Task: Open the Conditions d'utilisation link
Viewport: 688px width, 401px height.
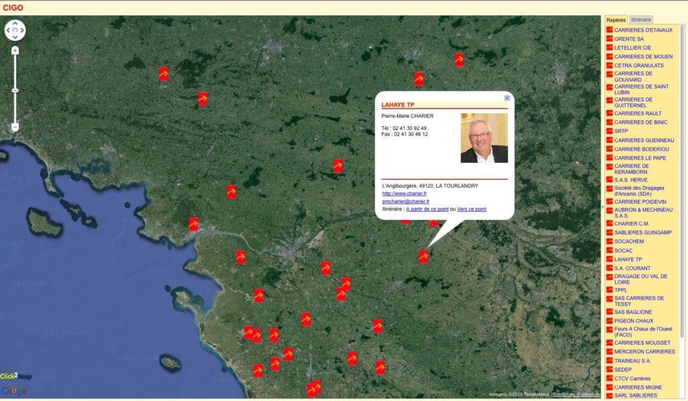Action: point(576,394)
